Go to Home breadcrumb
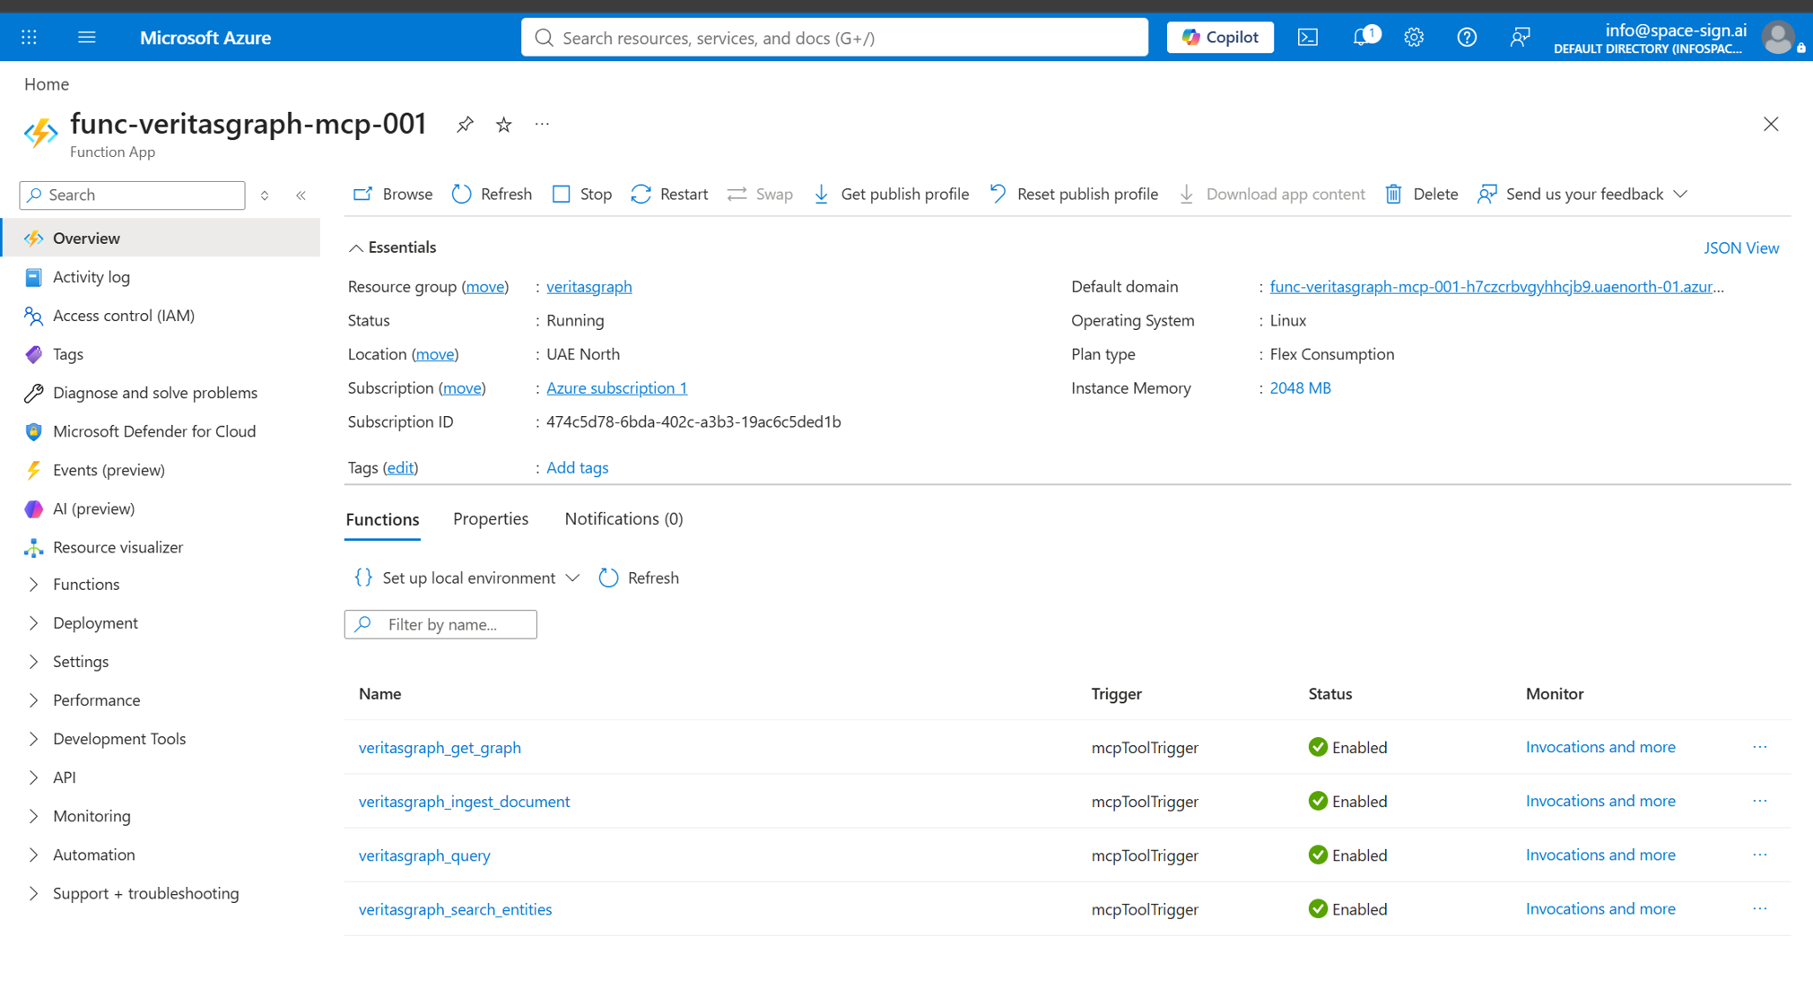 (x=47, y=84)
